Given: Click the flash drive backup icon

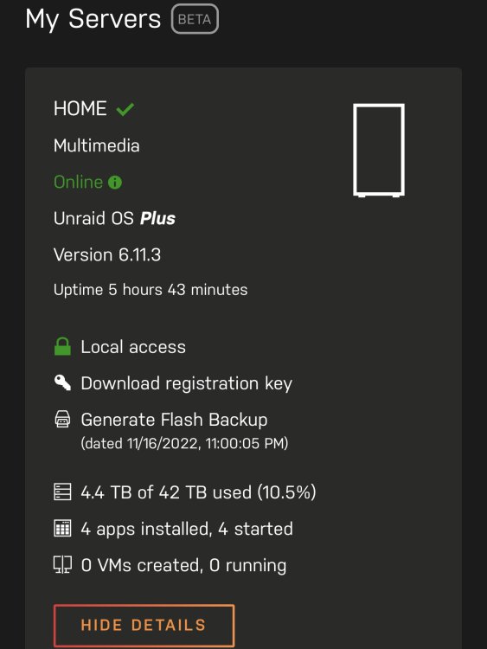Looking at the screenshot, I should (62, 419).
